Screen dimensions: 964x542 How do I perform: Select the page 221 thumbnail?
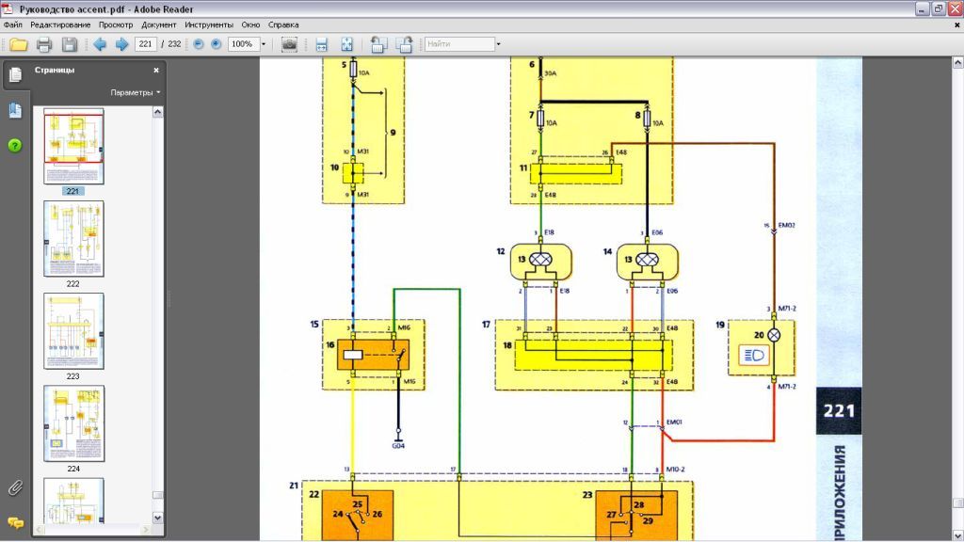73,146
